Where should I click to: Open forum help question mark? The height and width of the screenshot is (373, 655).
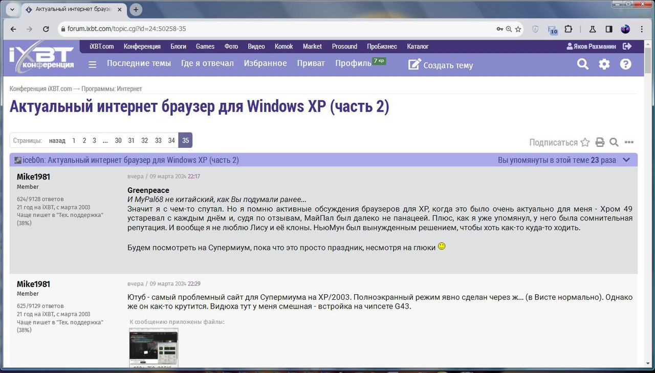coord(625,64)
